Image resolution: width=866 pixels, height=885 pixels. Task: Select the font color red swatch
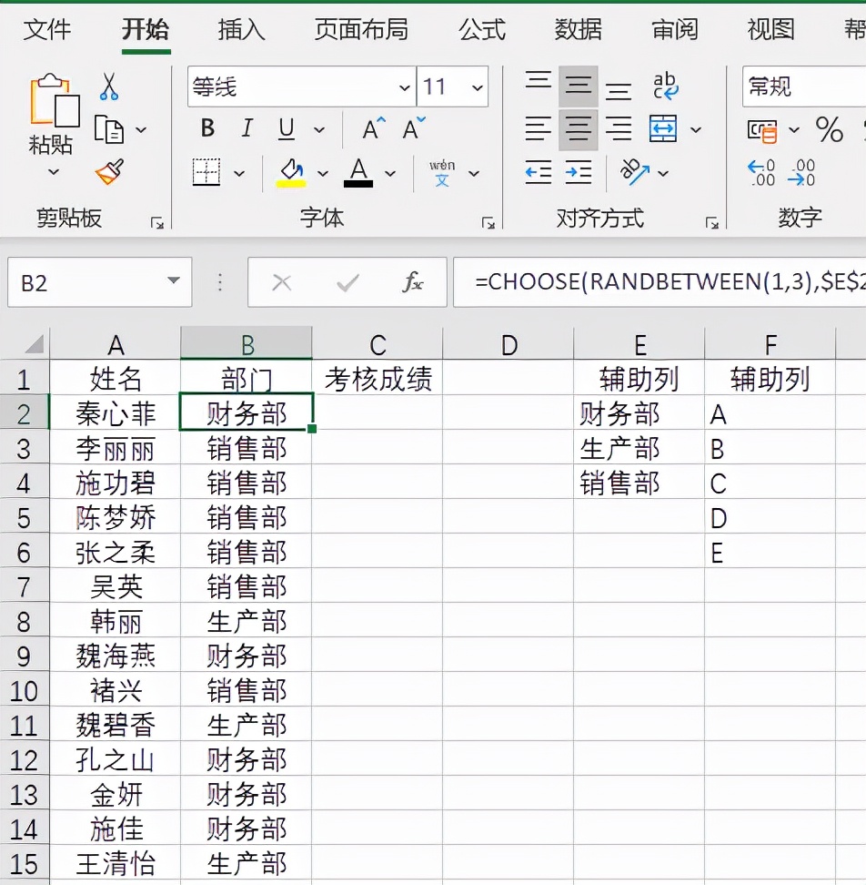[359, 182]
